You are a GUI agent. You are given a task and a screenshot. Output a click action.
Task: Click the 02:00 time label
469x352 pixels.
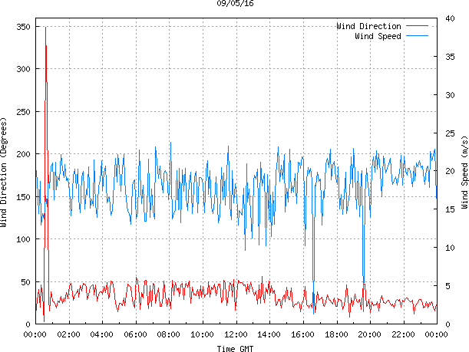tap(68, 334)
